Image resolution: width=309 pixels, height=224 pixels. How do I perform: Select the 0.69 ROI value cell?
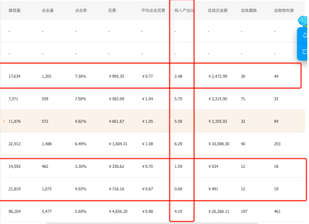(x=179, y=189)
